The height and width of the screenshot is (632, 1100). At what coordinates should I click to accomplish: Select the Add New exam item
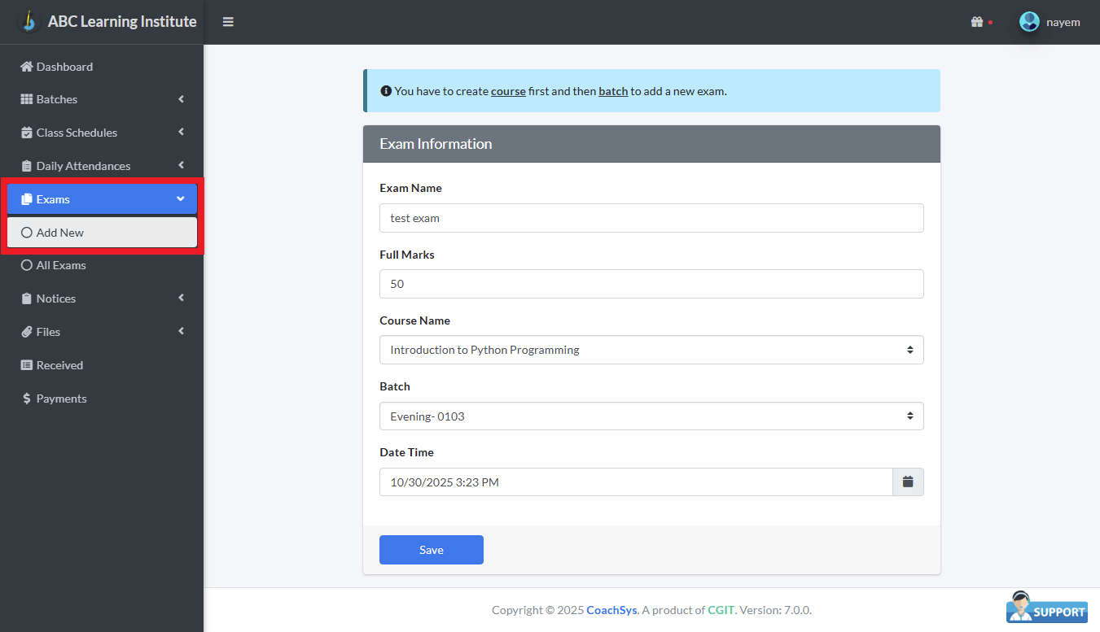[x=60, y=233]
